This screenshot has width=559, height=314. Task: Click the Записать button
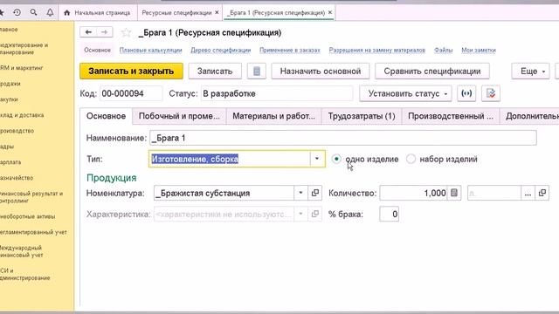pyautogui.click(x=215, y=72)
